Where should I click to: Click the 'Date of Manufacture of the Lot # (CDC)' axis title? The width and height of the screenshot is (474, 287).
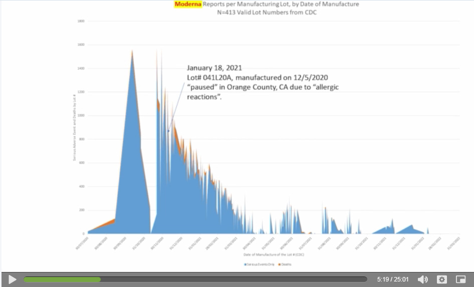[274, 254]
